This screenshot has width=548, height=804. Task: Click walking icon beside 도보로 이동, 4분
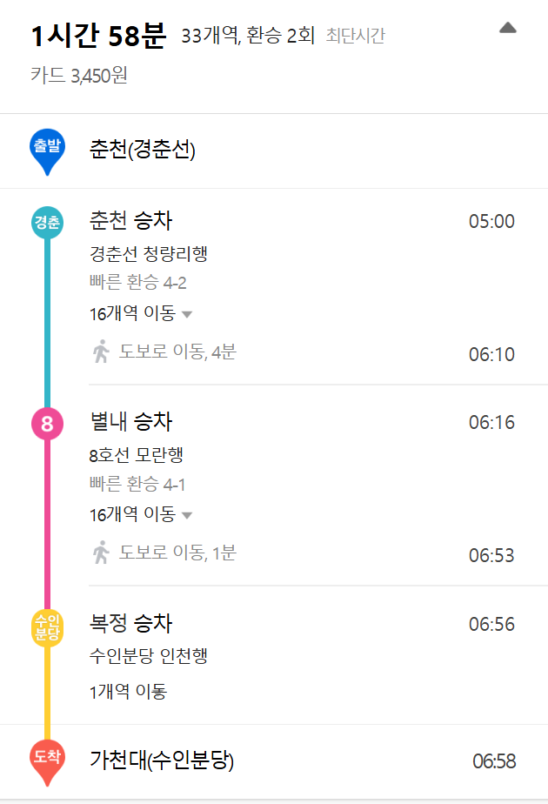click(102, 352)
